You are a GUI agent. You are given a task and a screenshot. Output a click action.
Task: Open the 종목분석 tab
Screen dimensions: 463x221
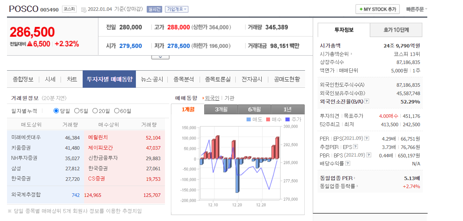pos(184,79)
